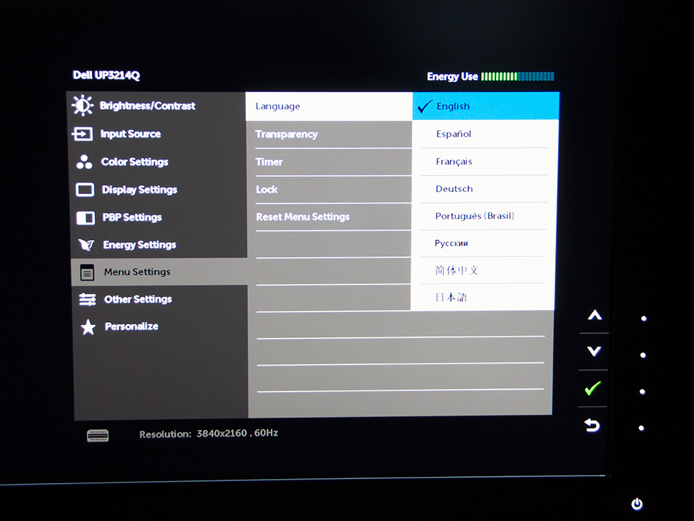
Task: Click the PBP Settings split-screen icon
Action: pyautogui.click(x=85, y=218)
